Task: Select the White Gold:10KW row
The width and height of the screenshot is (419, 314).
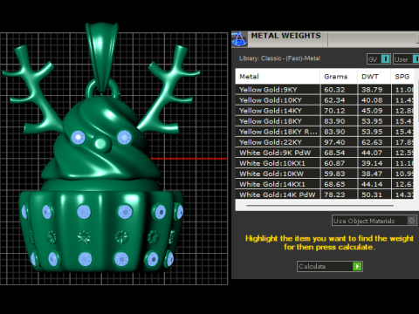Action: click(x=325, y=174)
